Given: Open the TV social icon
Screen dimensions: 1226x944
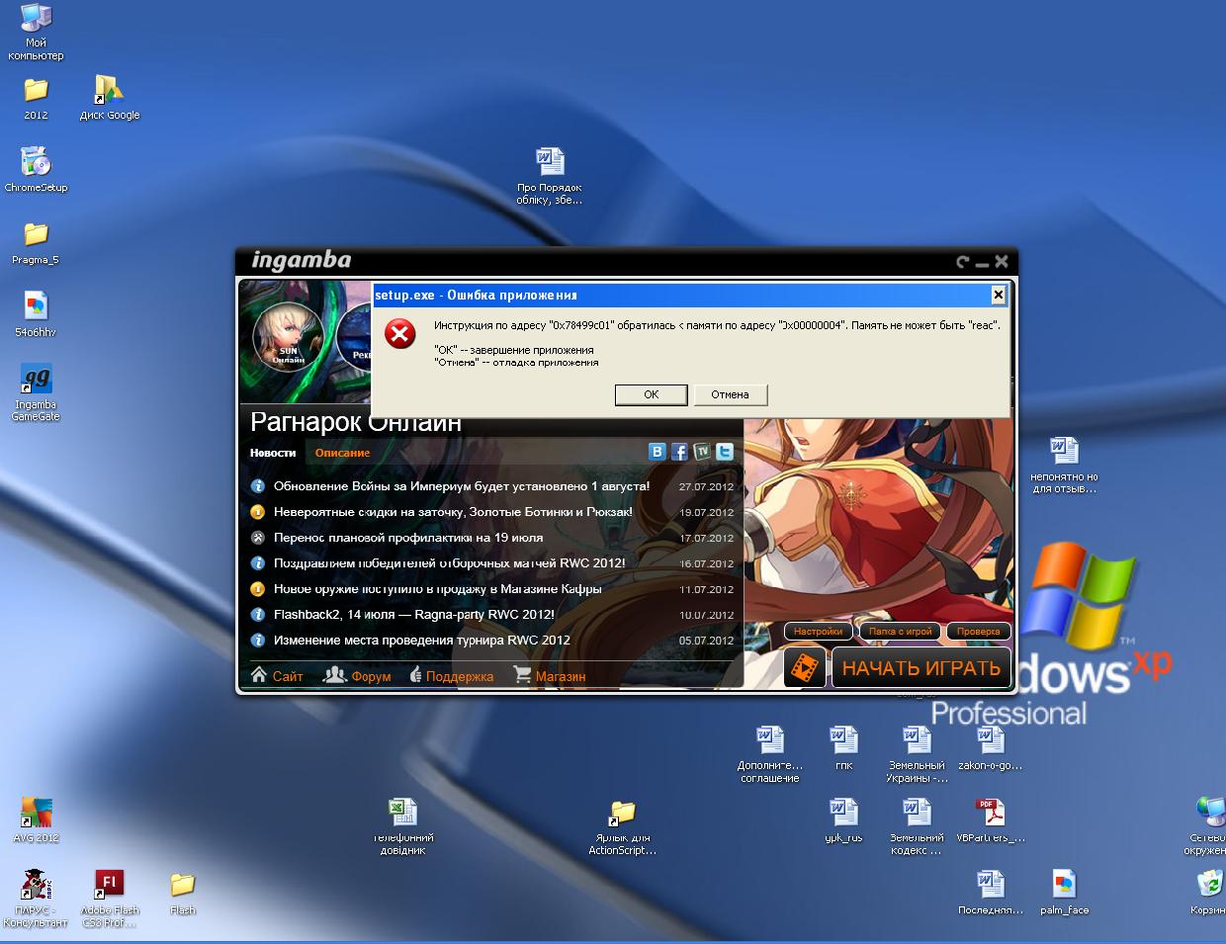Looking at the screenshot, I should coord(702,452).
